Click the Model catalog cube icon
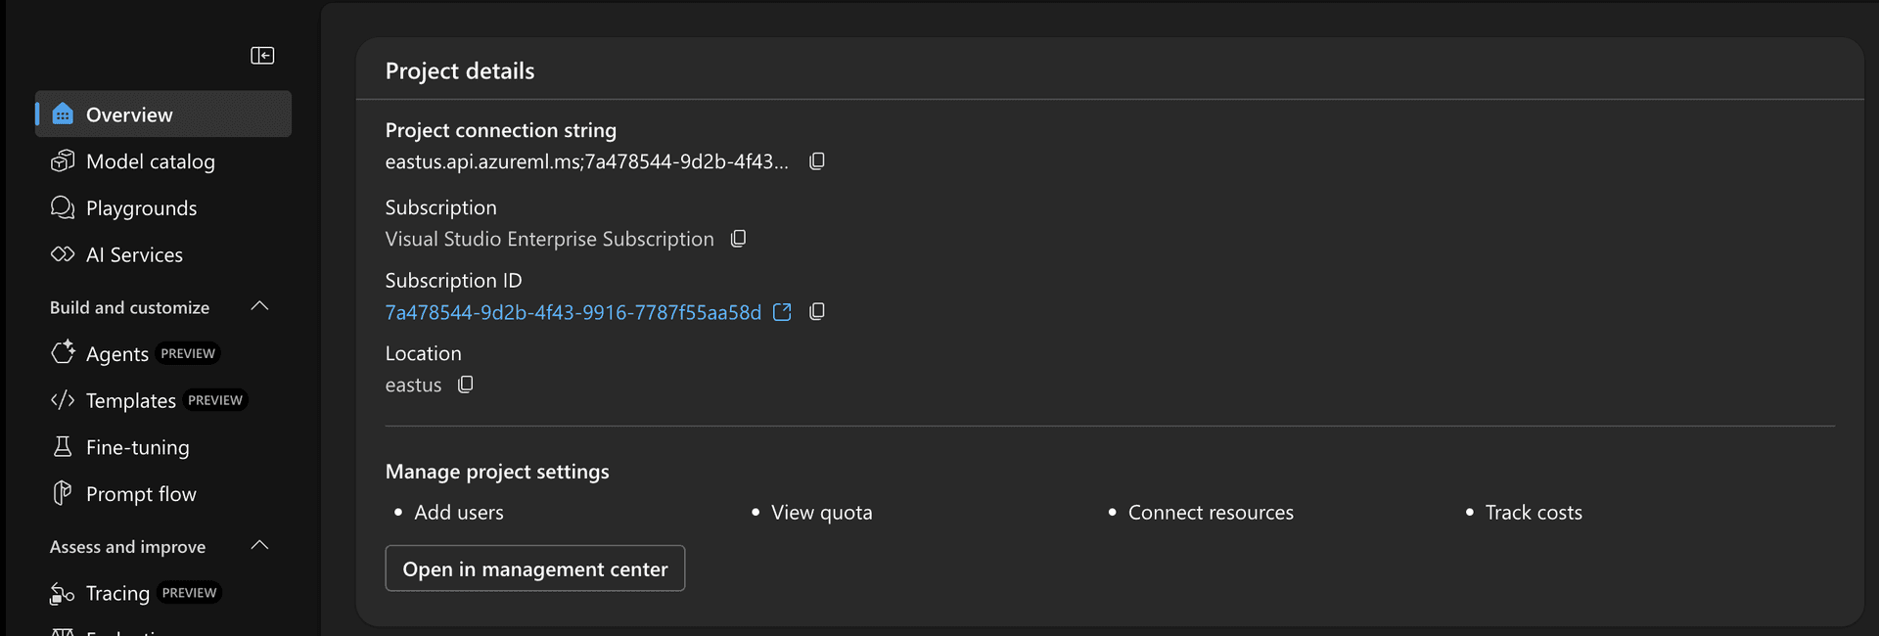 click(63, 161)
